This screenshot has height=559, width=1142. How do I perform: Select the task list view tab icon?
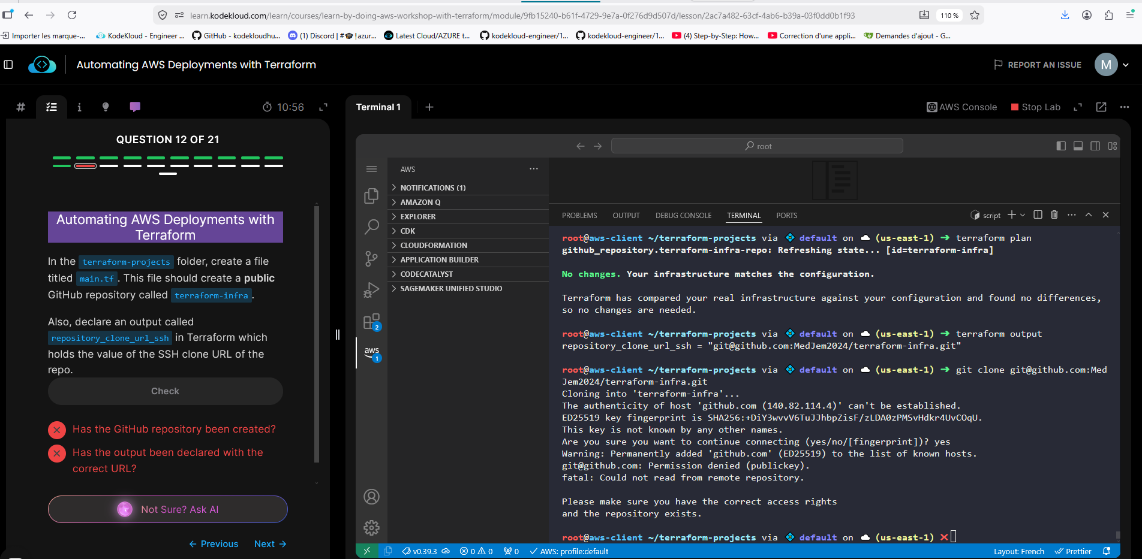(52, 107)
